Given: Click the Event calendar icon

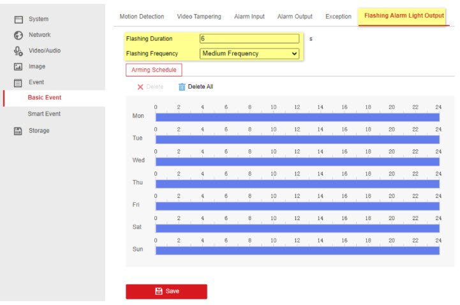Looking at the screenshot, I should click(x=19, y=83).
